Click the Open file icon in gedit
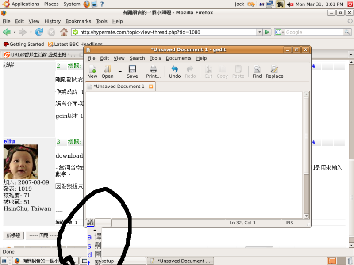The image size is (354, 265). click(108, 71)
